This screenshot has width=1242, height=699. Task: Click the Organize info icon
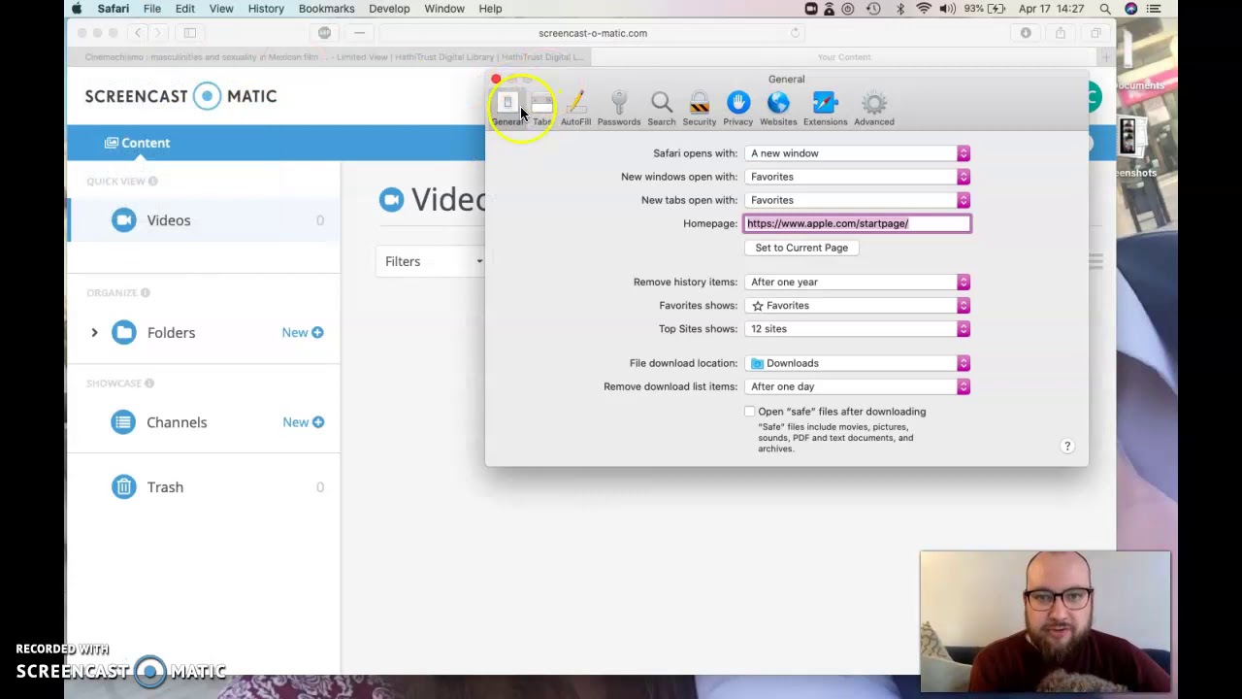pyautogui.click(x=145, y=292)
